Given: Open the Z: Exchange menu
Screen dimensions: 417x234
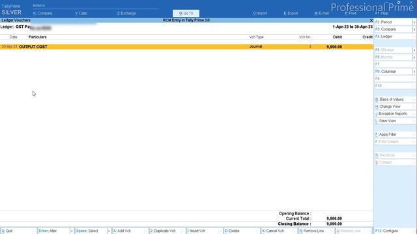Looking at the screenshot, I should (x=126, y=13).
